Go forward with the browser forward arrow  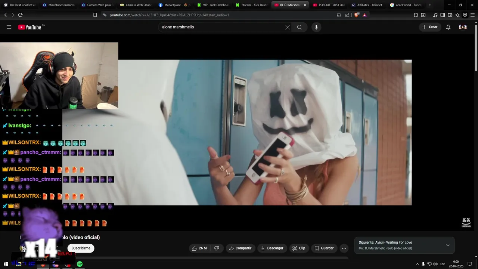point(13,15)
